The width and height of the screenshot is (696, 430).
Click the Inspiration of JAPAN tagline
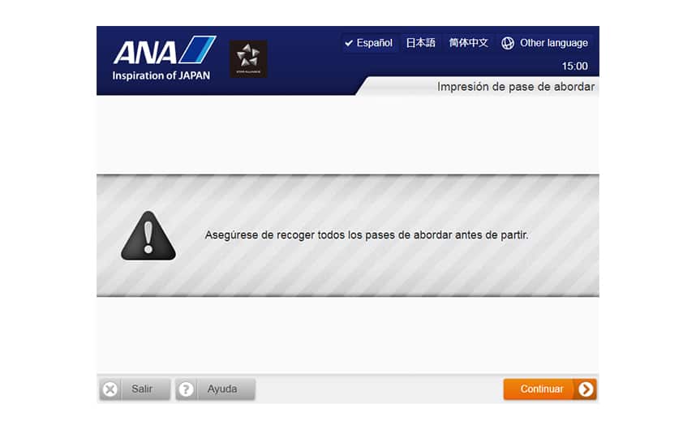coord(161,75)
